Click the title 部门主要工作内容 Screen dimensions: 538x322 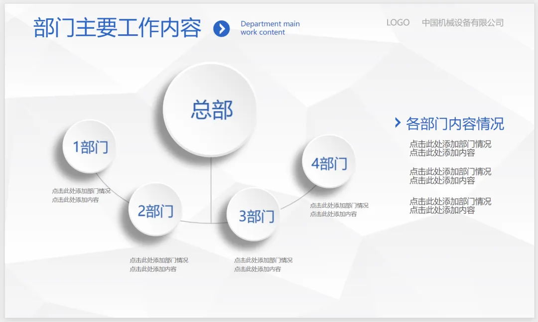[117, 28]
